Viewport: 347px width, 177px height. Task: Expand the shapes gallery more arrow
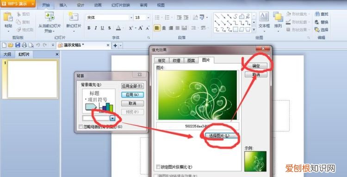point(254,30)
